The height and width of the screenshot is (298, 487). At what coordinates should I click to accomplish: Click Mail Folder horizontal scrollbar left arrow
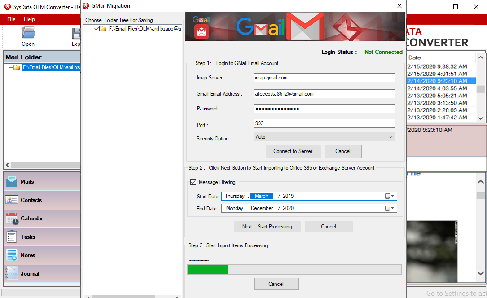coord(8,165)
